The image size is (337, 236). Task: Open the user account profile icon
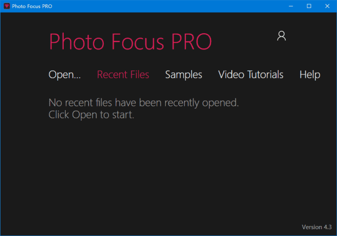(x=281, y=36)
